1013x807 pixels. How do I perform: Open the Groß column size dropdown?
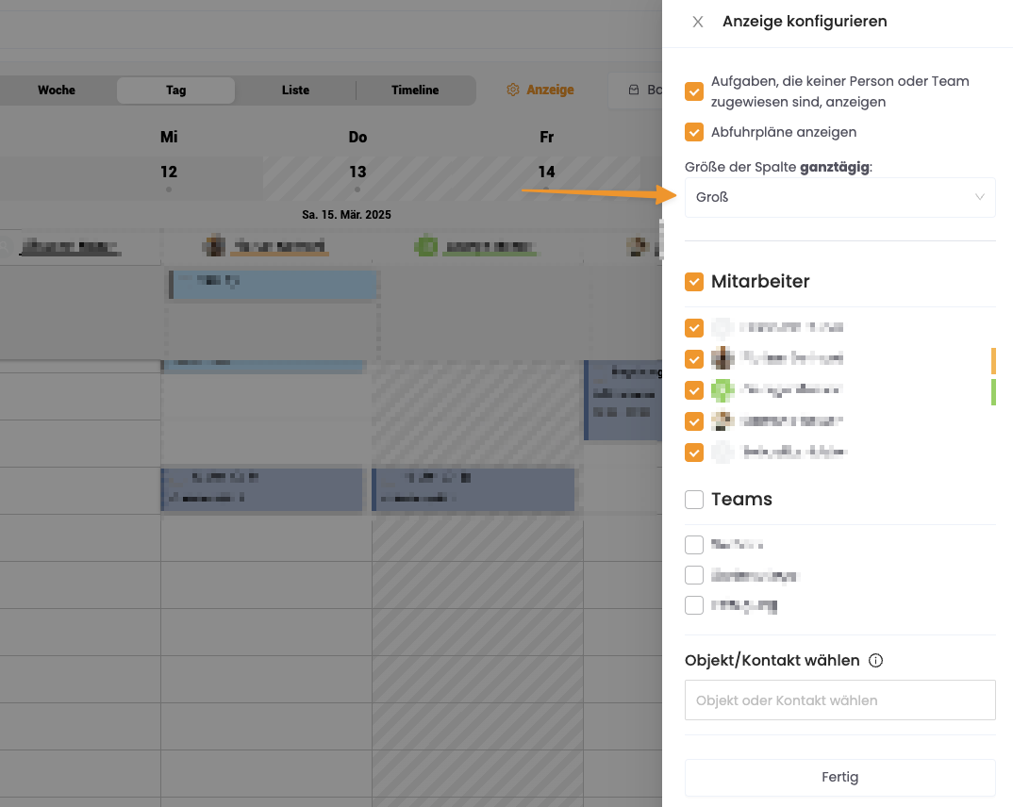pos(839,198)
